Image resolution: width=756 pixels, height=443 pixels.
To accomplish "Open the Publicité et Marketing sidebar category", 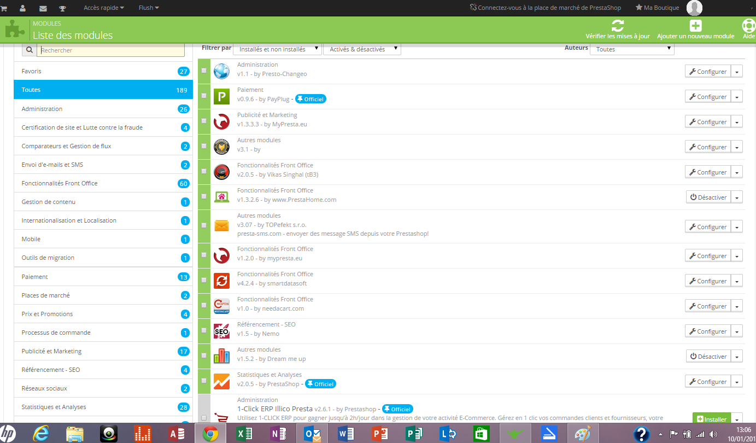I will [103, 351].
